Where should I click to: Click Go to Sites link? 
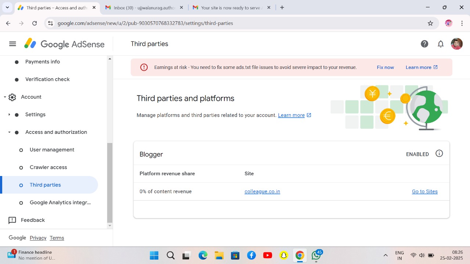click(425, 191)
